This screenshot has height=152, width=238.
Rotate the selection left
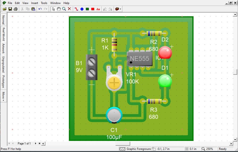[x=105, y=9]
